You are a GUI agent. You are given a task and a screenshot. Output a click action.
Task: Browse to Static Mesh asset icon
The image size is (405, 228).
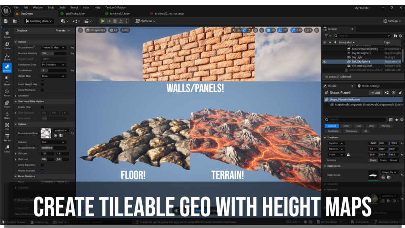(x=389, y=177)
